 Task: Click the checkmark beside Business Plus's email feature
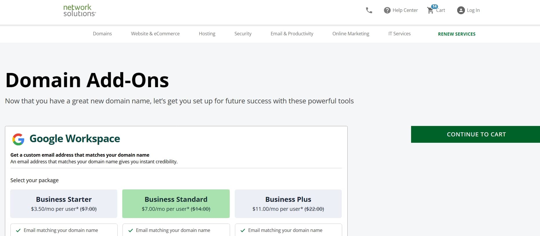click(242, 230)
